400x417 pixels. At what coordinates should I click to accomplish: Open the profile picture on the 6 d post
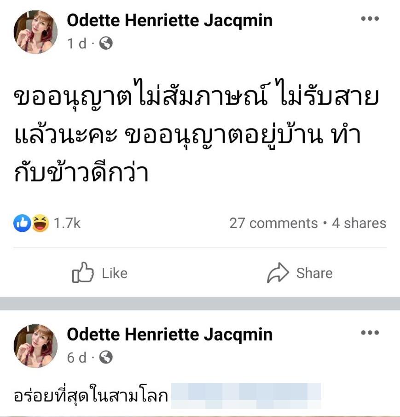tap(35, 345)
